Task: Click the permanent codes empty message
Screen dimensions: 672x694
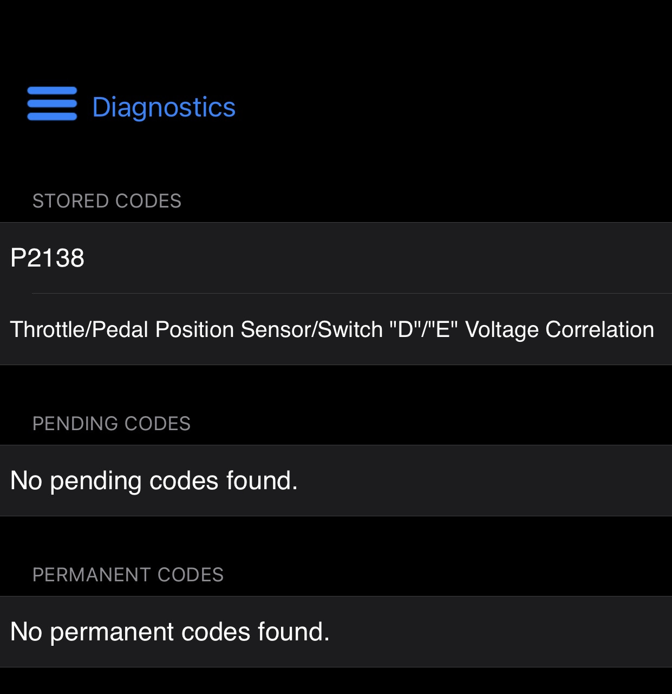Action: point(170,632)
